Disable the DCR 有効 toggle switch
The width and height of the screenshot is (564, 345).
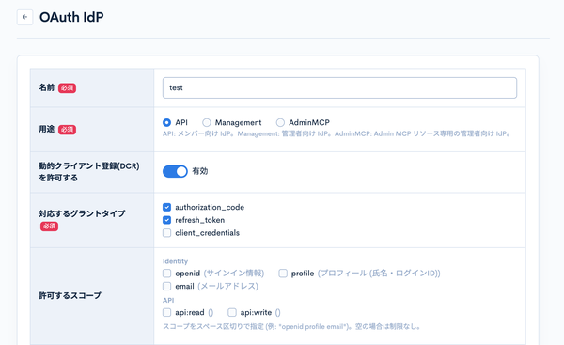tap(175, 171)
